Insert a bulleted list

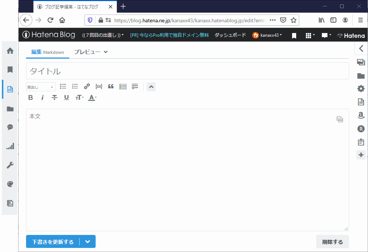point(63,86)
